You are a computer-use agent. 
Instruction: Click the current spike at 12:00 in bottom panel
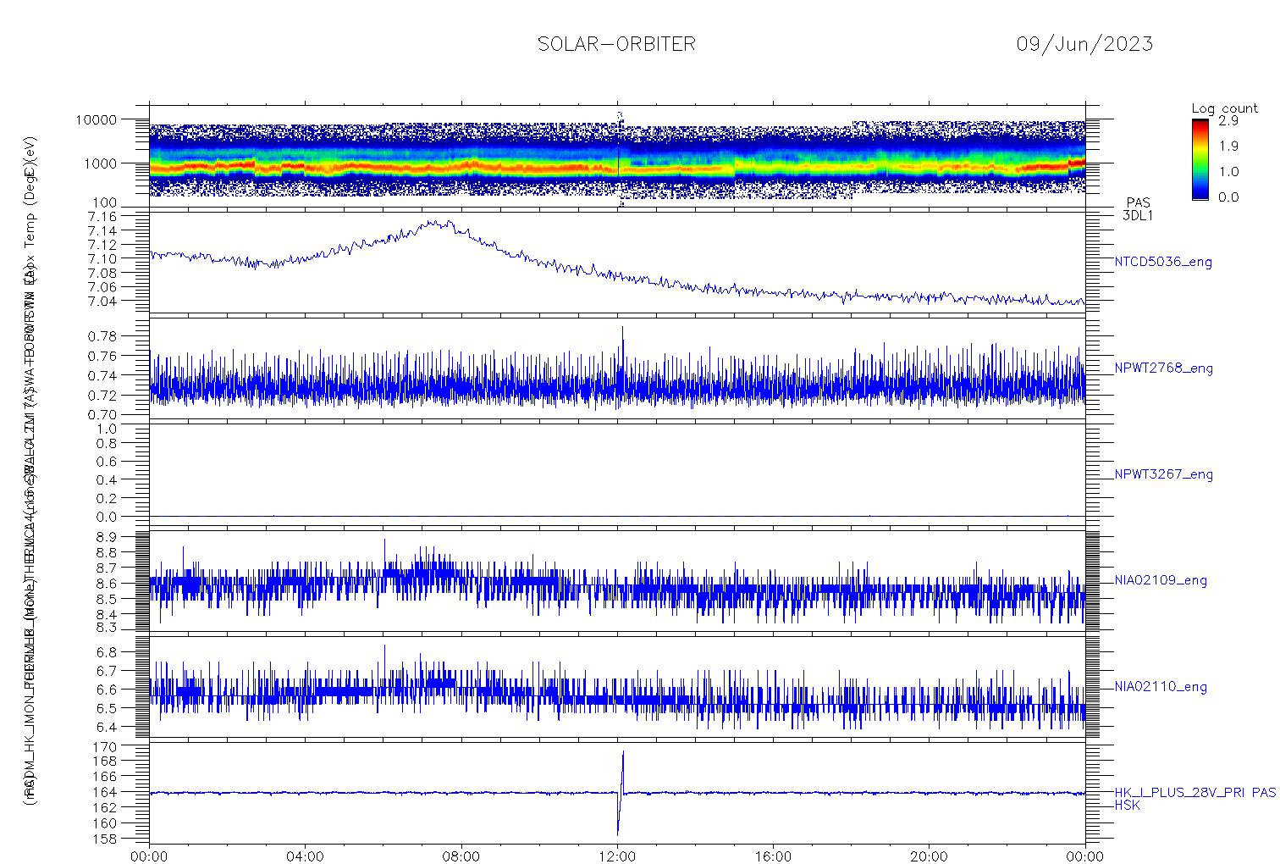click(x=621, y=793)
